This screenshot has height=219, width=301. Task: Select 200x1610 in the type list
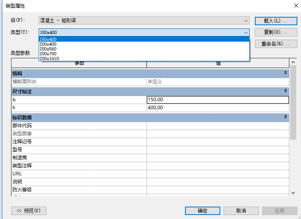(144, 58)
